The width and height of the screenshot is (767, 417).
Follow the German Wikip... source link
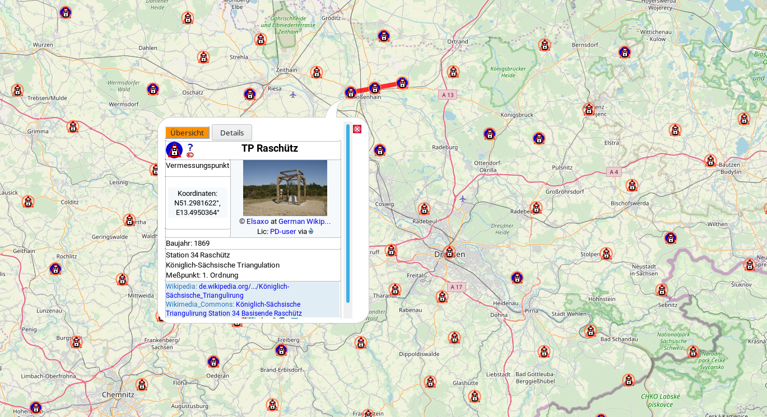(304, 221)
